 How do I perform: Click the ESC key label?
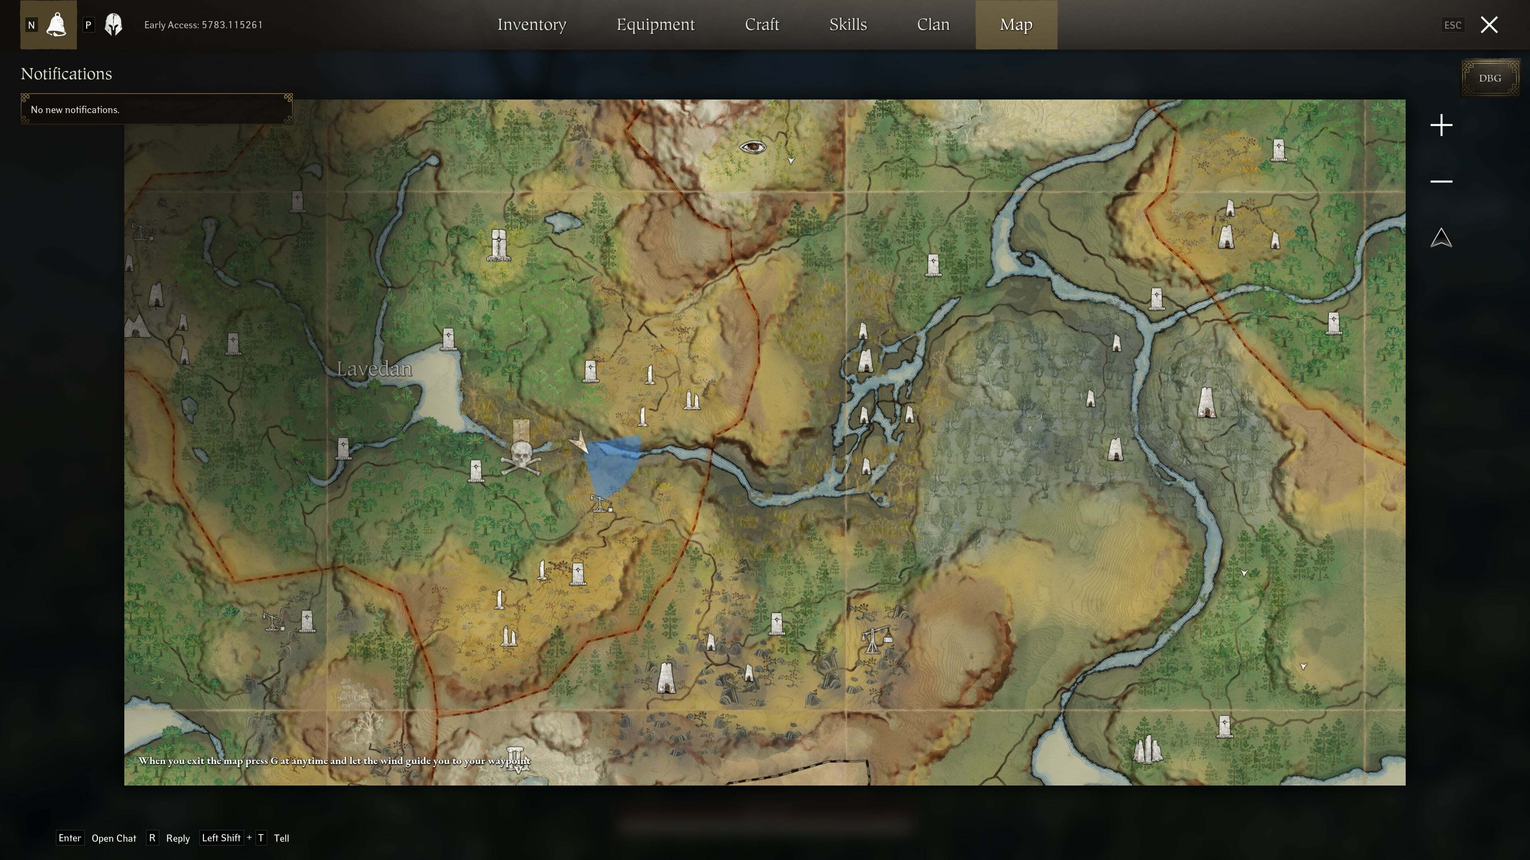coord(1452,25)
